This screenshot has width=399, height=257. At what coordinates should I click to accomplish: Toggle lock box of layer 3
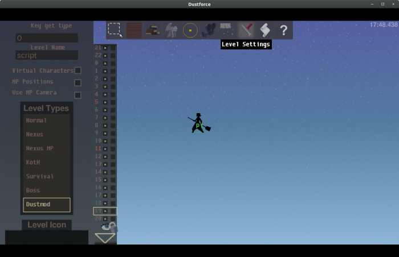113,86
